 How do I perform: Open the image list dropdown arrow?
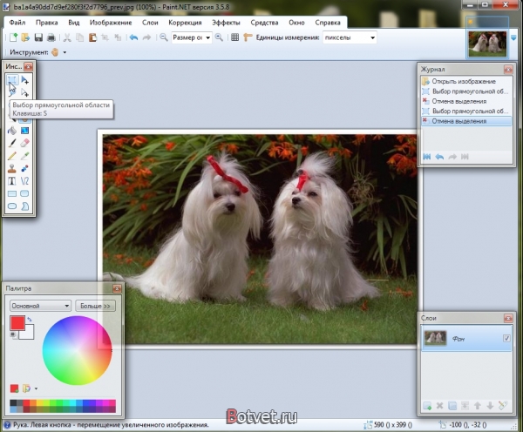click(513, 37)
